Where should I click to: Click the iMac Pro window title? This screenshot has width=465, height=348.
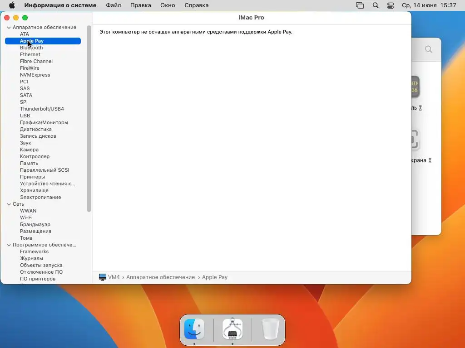click(252, 18)
